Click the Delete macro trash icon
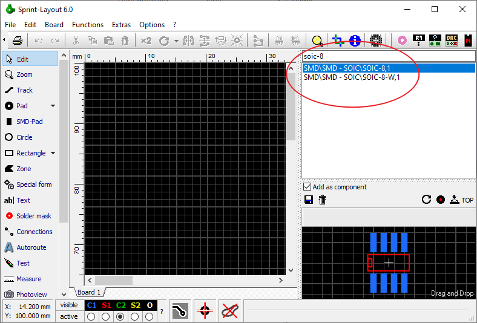The image size is (477, 323). [x=322, y=200]
